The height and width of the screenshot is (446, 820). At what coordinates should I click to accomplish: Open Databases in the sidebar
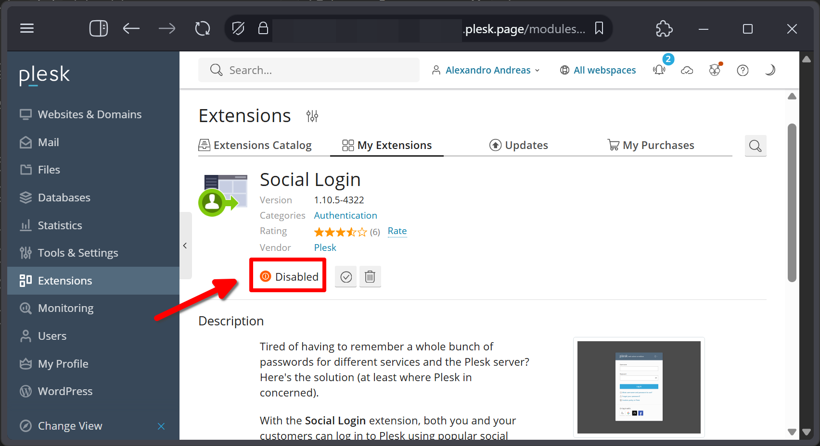coord(93,198)
